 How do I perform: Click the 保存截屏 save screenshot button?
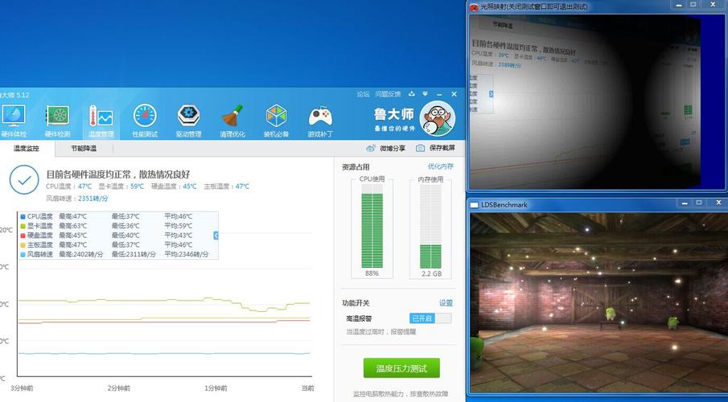(435, 148)
